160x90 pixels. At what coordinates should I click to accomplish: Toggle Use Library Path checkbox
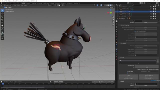[x=127, y=73]
